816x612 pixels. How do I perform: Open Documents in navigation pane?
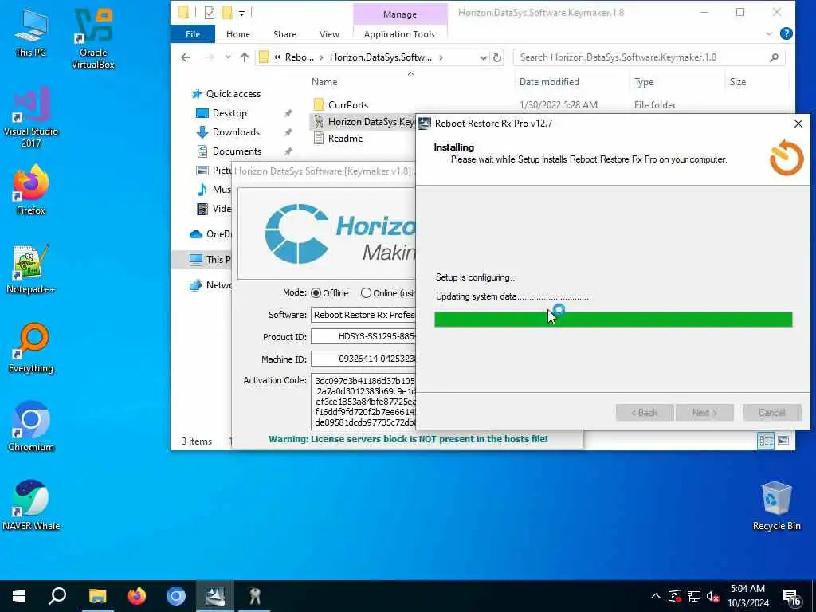pyautogui.click(x=237, y=151)
